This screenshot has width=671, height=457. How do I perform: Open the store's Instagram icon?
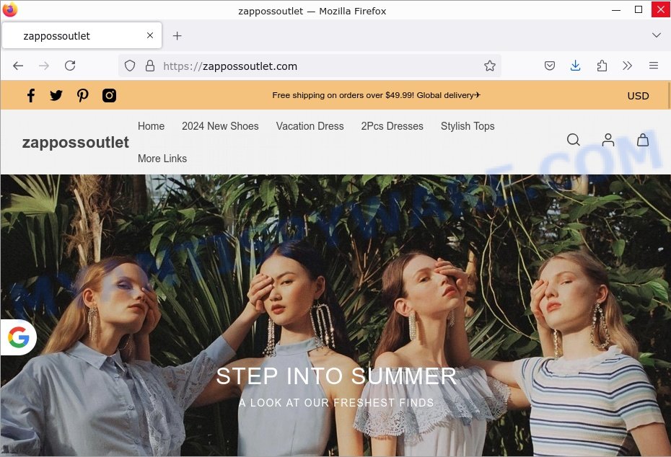pyautogui.click(x=109, y=95)
